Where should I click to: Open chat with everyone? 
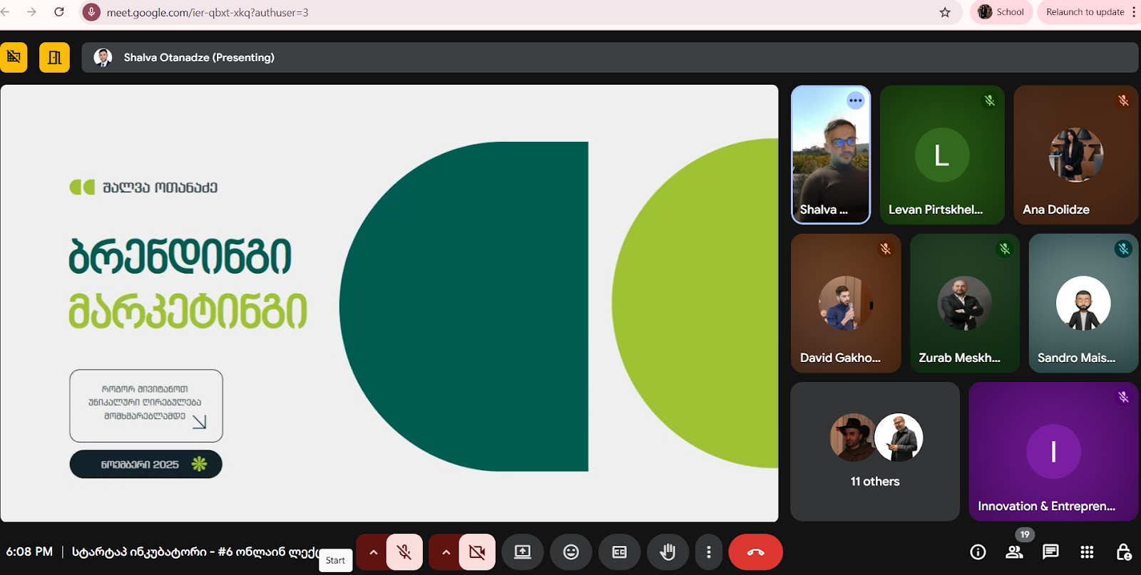(1050, 552)
